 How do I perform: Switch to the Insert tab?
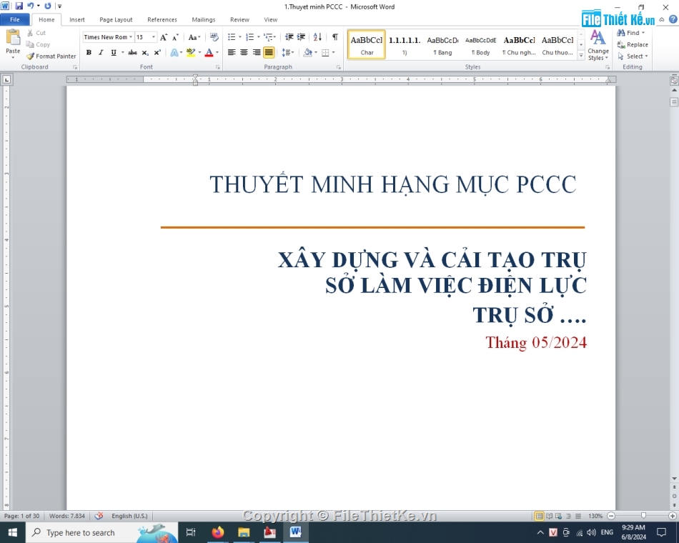click(x=77, y=19)
